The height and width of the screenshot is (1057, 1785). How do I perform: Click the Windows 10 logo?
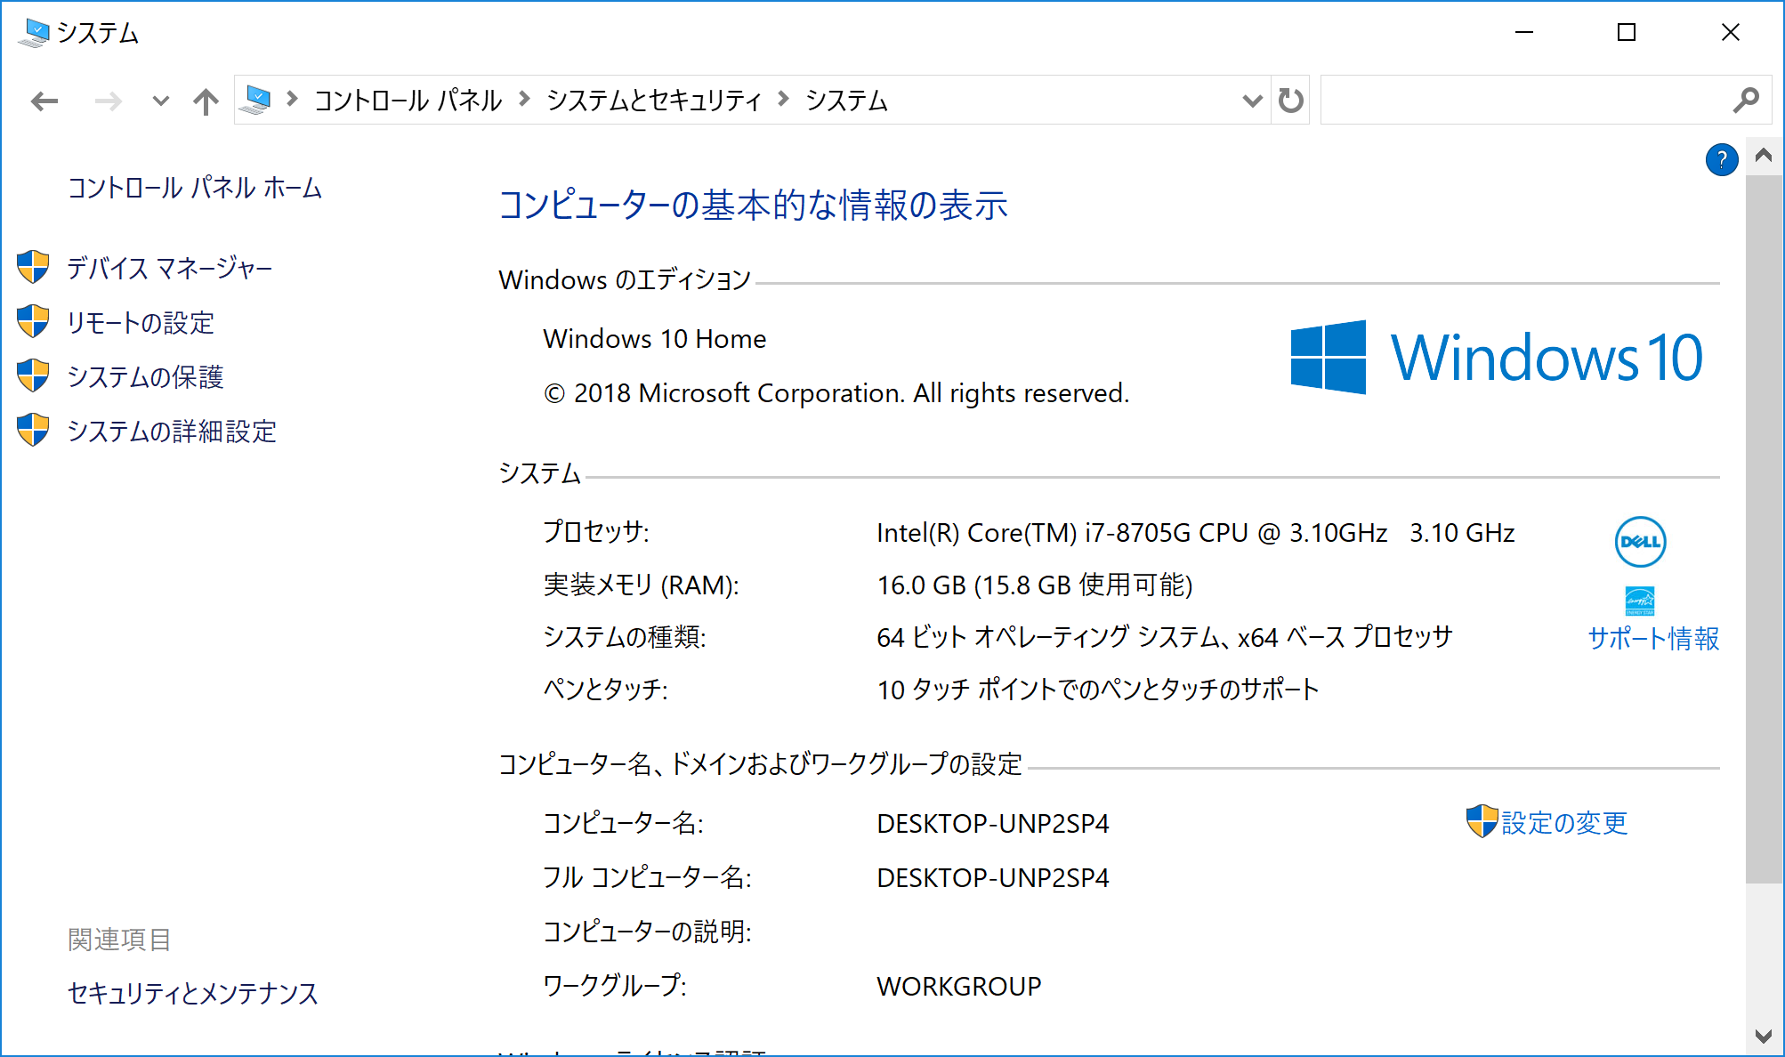coord(1497,358)
